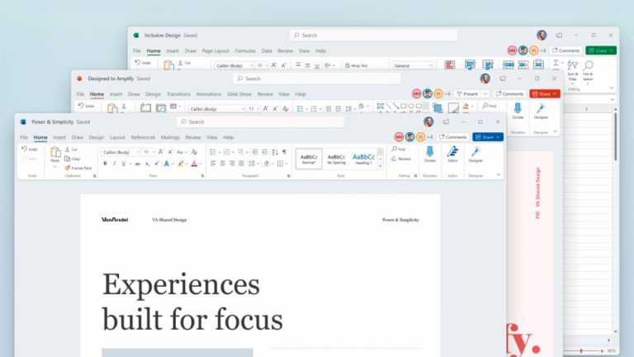Open the Calibri (Body) font dropdown in Word

coord(121,152)
